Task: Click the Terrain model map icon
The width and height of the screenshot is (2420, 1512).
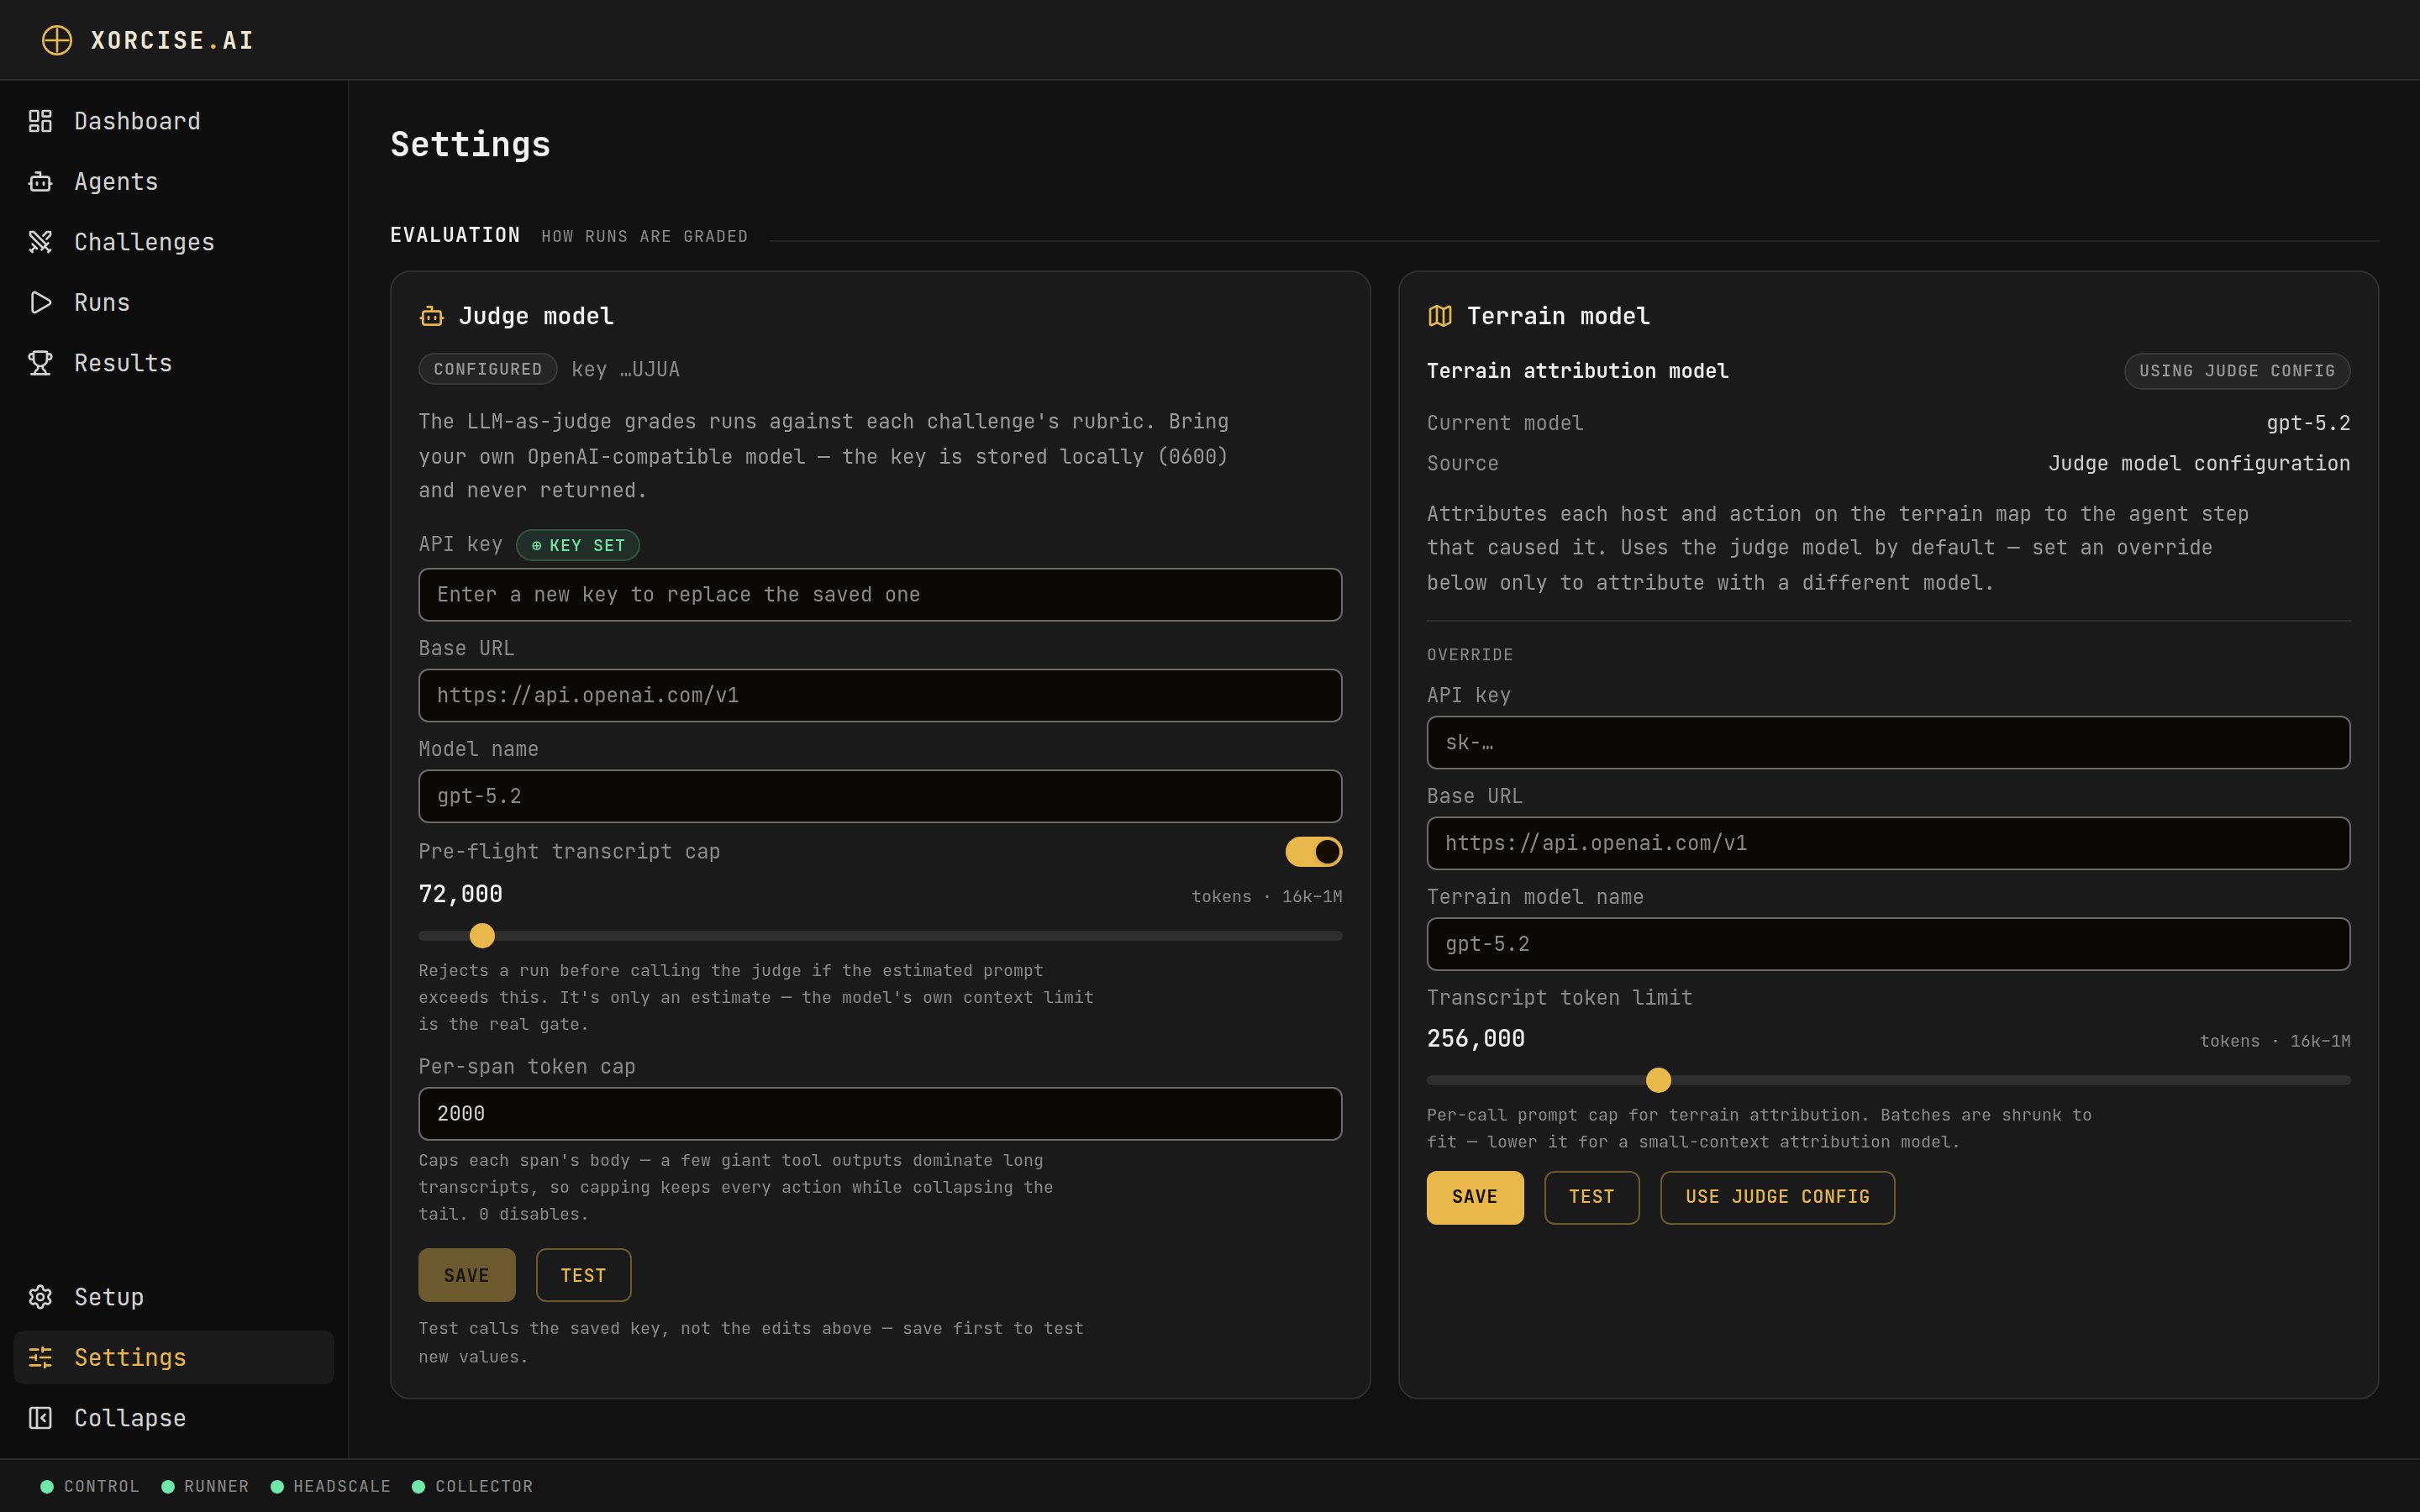Action: 1440,316
